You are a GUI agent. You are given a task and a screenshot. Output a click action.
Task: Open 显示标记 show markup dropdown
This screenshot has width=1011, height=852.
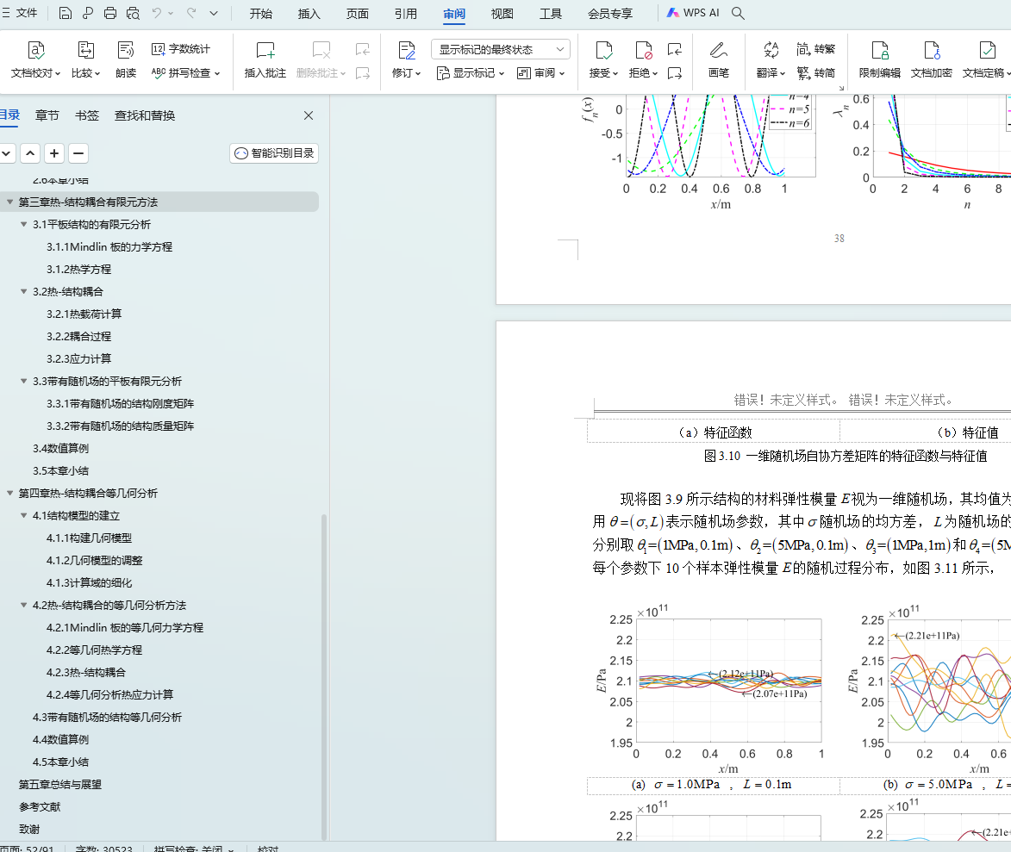pos(470,73)
